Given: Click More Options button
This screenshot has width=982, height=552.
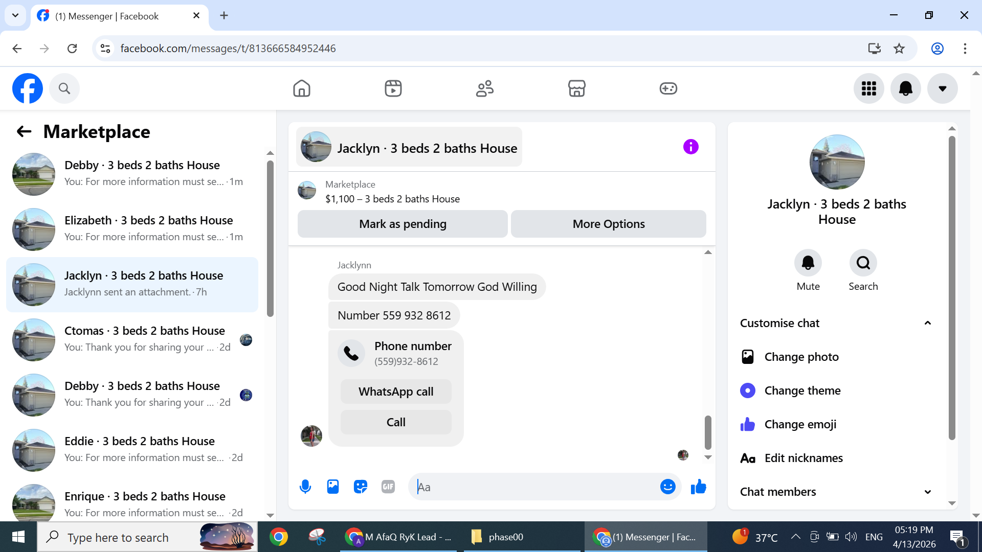Looking at the screenshot, I should tap(609, 224).
